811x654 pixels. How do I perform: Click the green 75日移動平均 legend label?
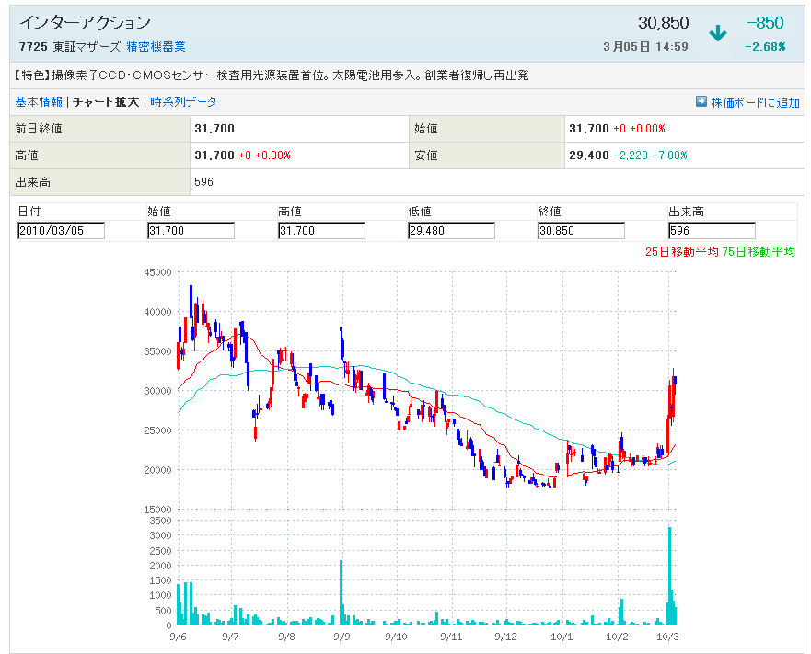[x=759, y=252]
